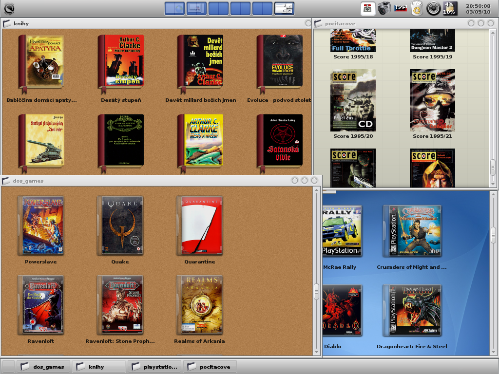Screen dimensions: 499x374
Task: Switch to the first pager desktop
Action: tap(174, 9)
